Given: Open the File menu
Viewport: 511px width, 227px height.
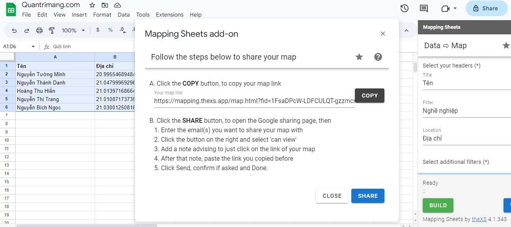Looking at the screenshot, I should 26,15.
